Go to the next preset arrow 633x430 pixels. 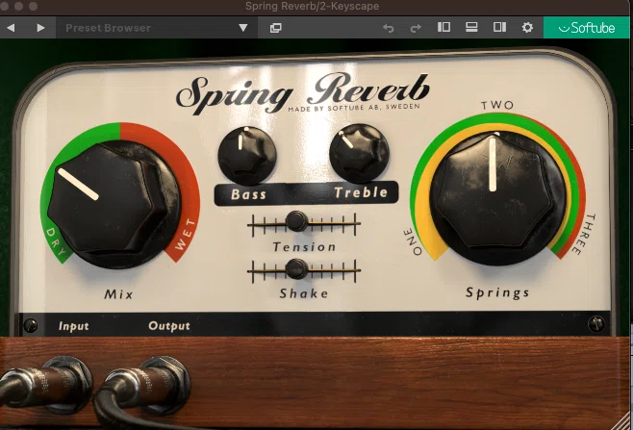[x=40, y=28]
